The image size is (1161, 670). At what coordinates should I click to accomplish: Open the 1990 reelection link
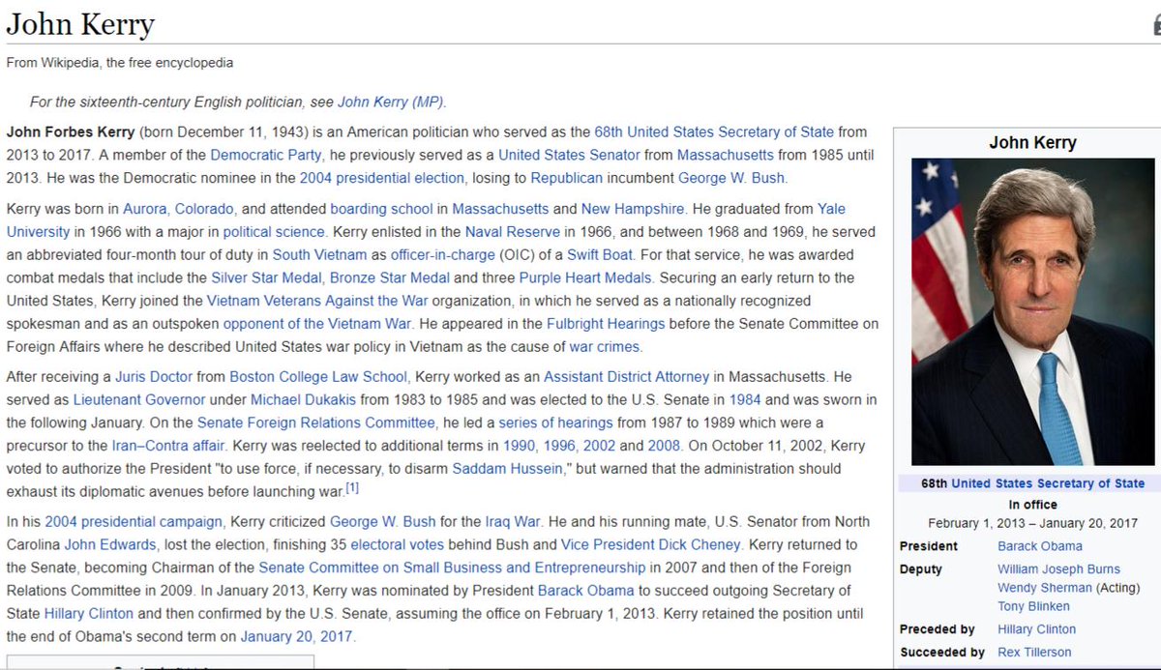click(518, 447)
